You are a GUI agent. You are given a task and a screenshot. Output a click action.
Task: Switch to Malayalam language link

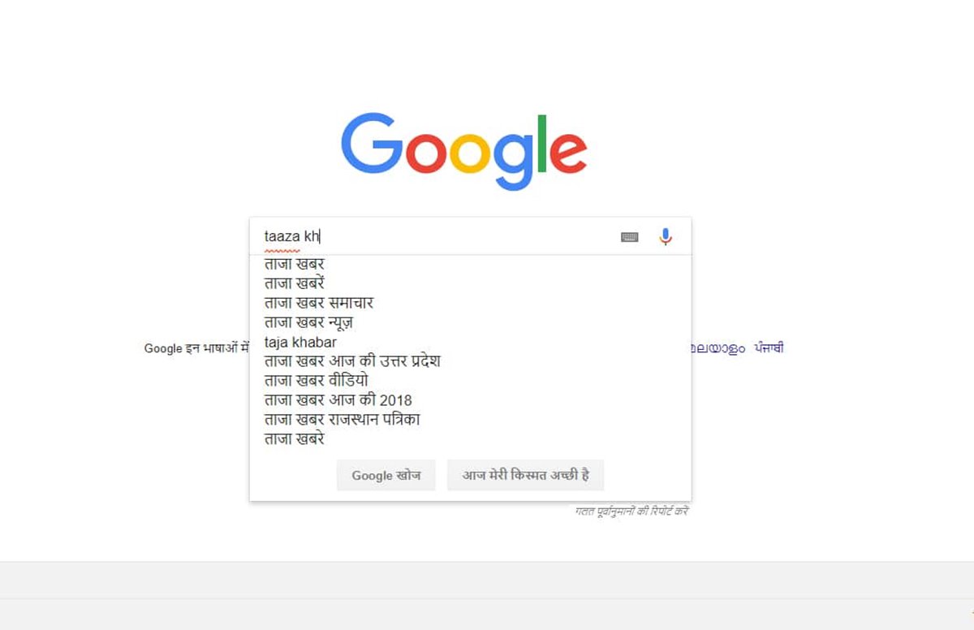718,347
